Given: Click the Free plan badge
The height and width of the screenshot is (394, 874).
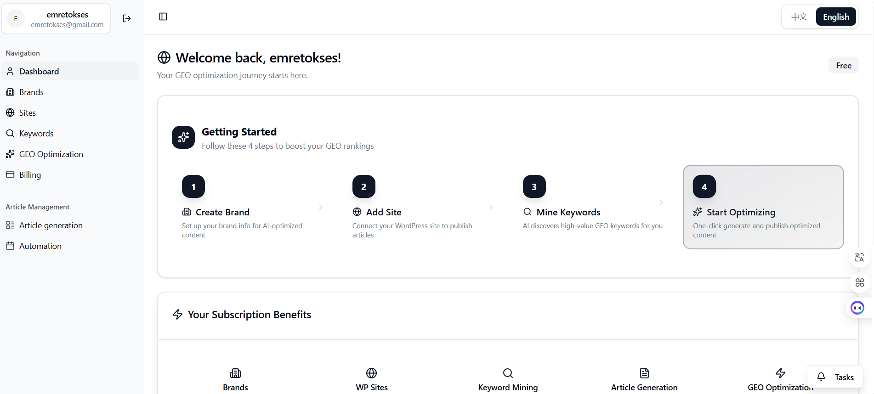Looking at the screenshot, I should pos(844,66).
